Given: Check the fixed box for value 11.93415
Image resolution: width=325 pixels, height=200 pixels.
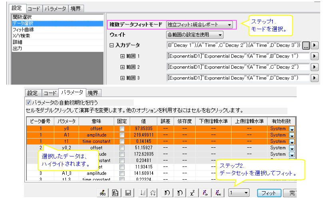Looking at the screenshot, I should 122,167.
